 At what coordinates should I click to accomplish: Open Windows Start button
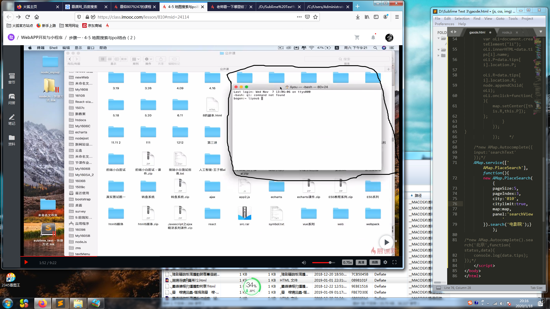8,303
